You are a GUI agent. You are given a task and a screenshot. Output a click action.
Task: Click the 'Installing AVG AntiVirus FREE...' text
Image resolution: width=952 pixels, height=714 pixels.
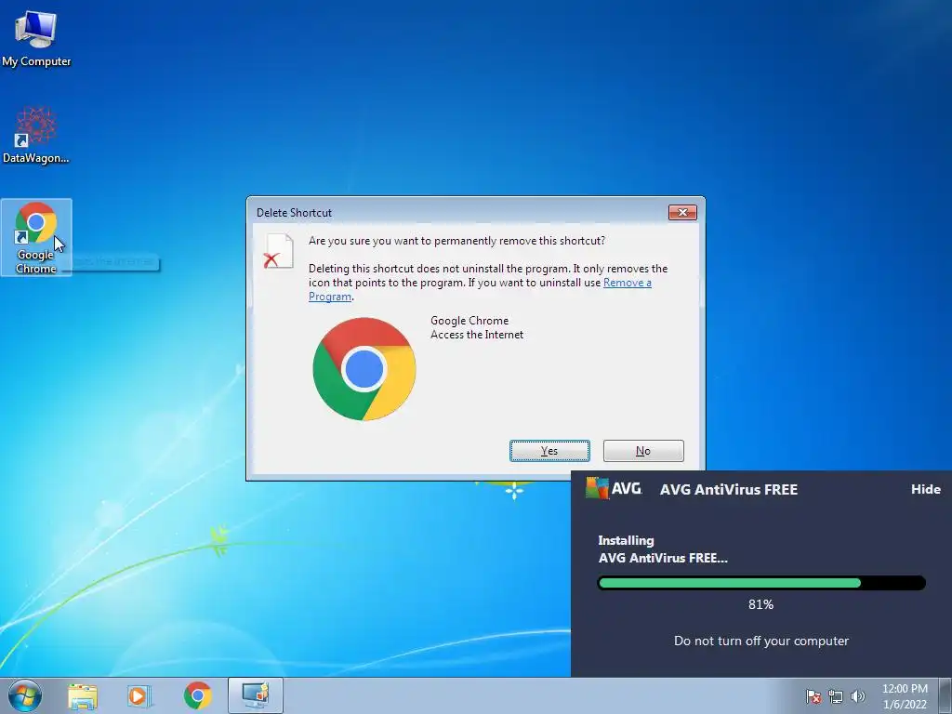tap(662, 549)
